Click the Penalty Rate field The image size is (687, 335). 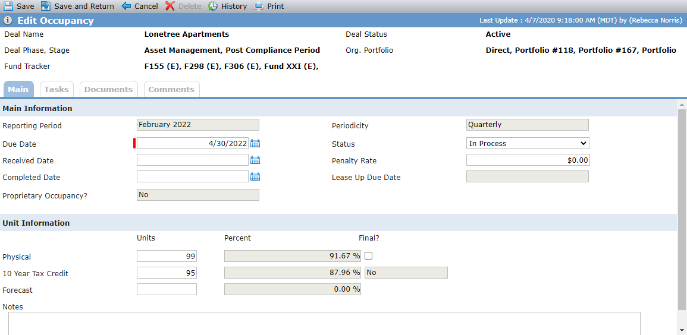tap(528, 160)
